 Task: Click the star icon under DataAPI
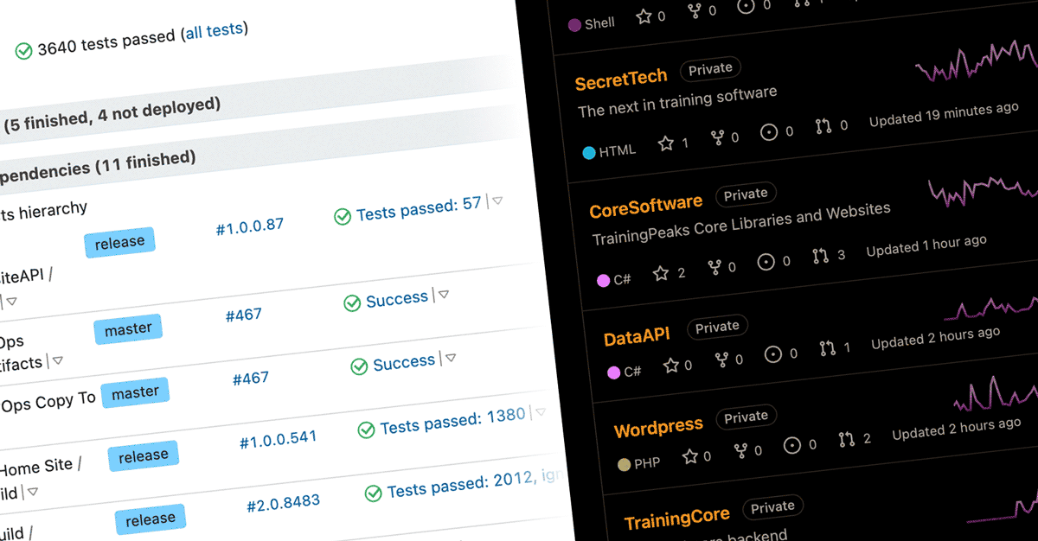tap(670, 366)
